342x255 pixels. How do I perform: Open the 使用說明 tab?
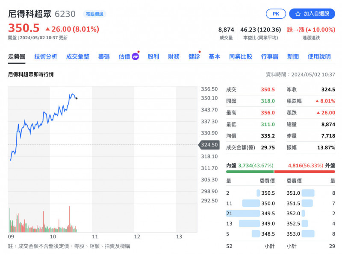(x=319, y=57)
